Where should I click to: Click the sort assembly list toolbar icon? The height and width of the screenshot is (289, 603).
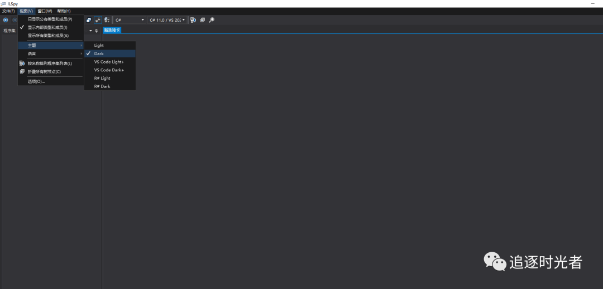click(193, 20)
